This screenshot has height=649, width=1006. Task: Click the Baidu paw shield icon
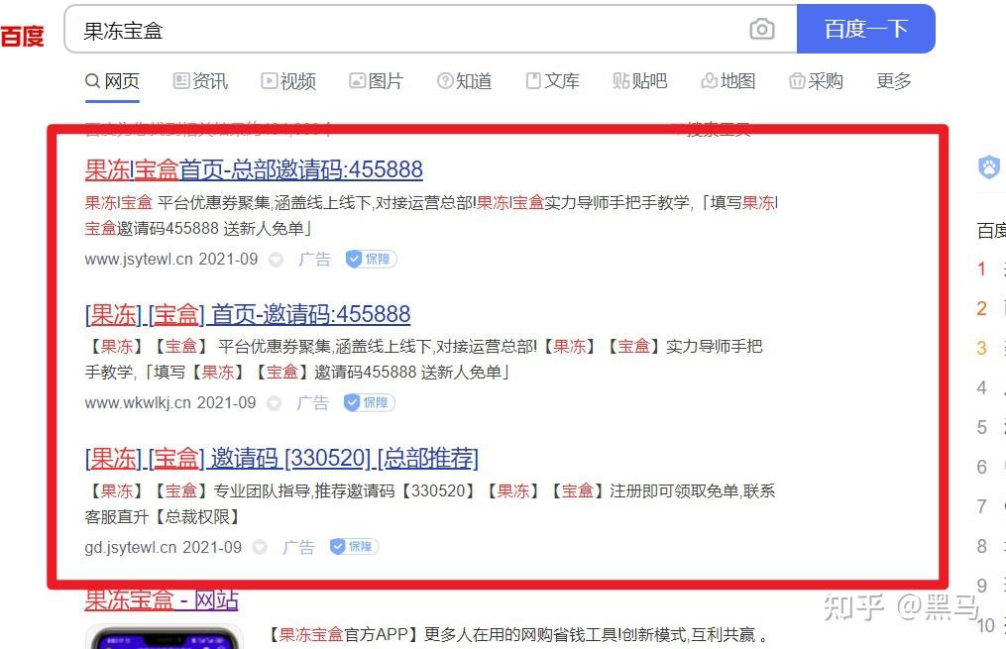pyautogui.click(x=989, y=166)
